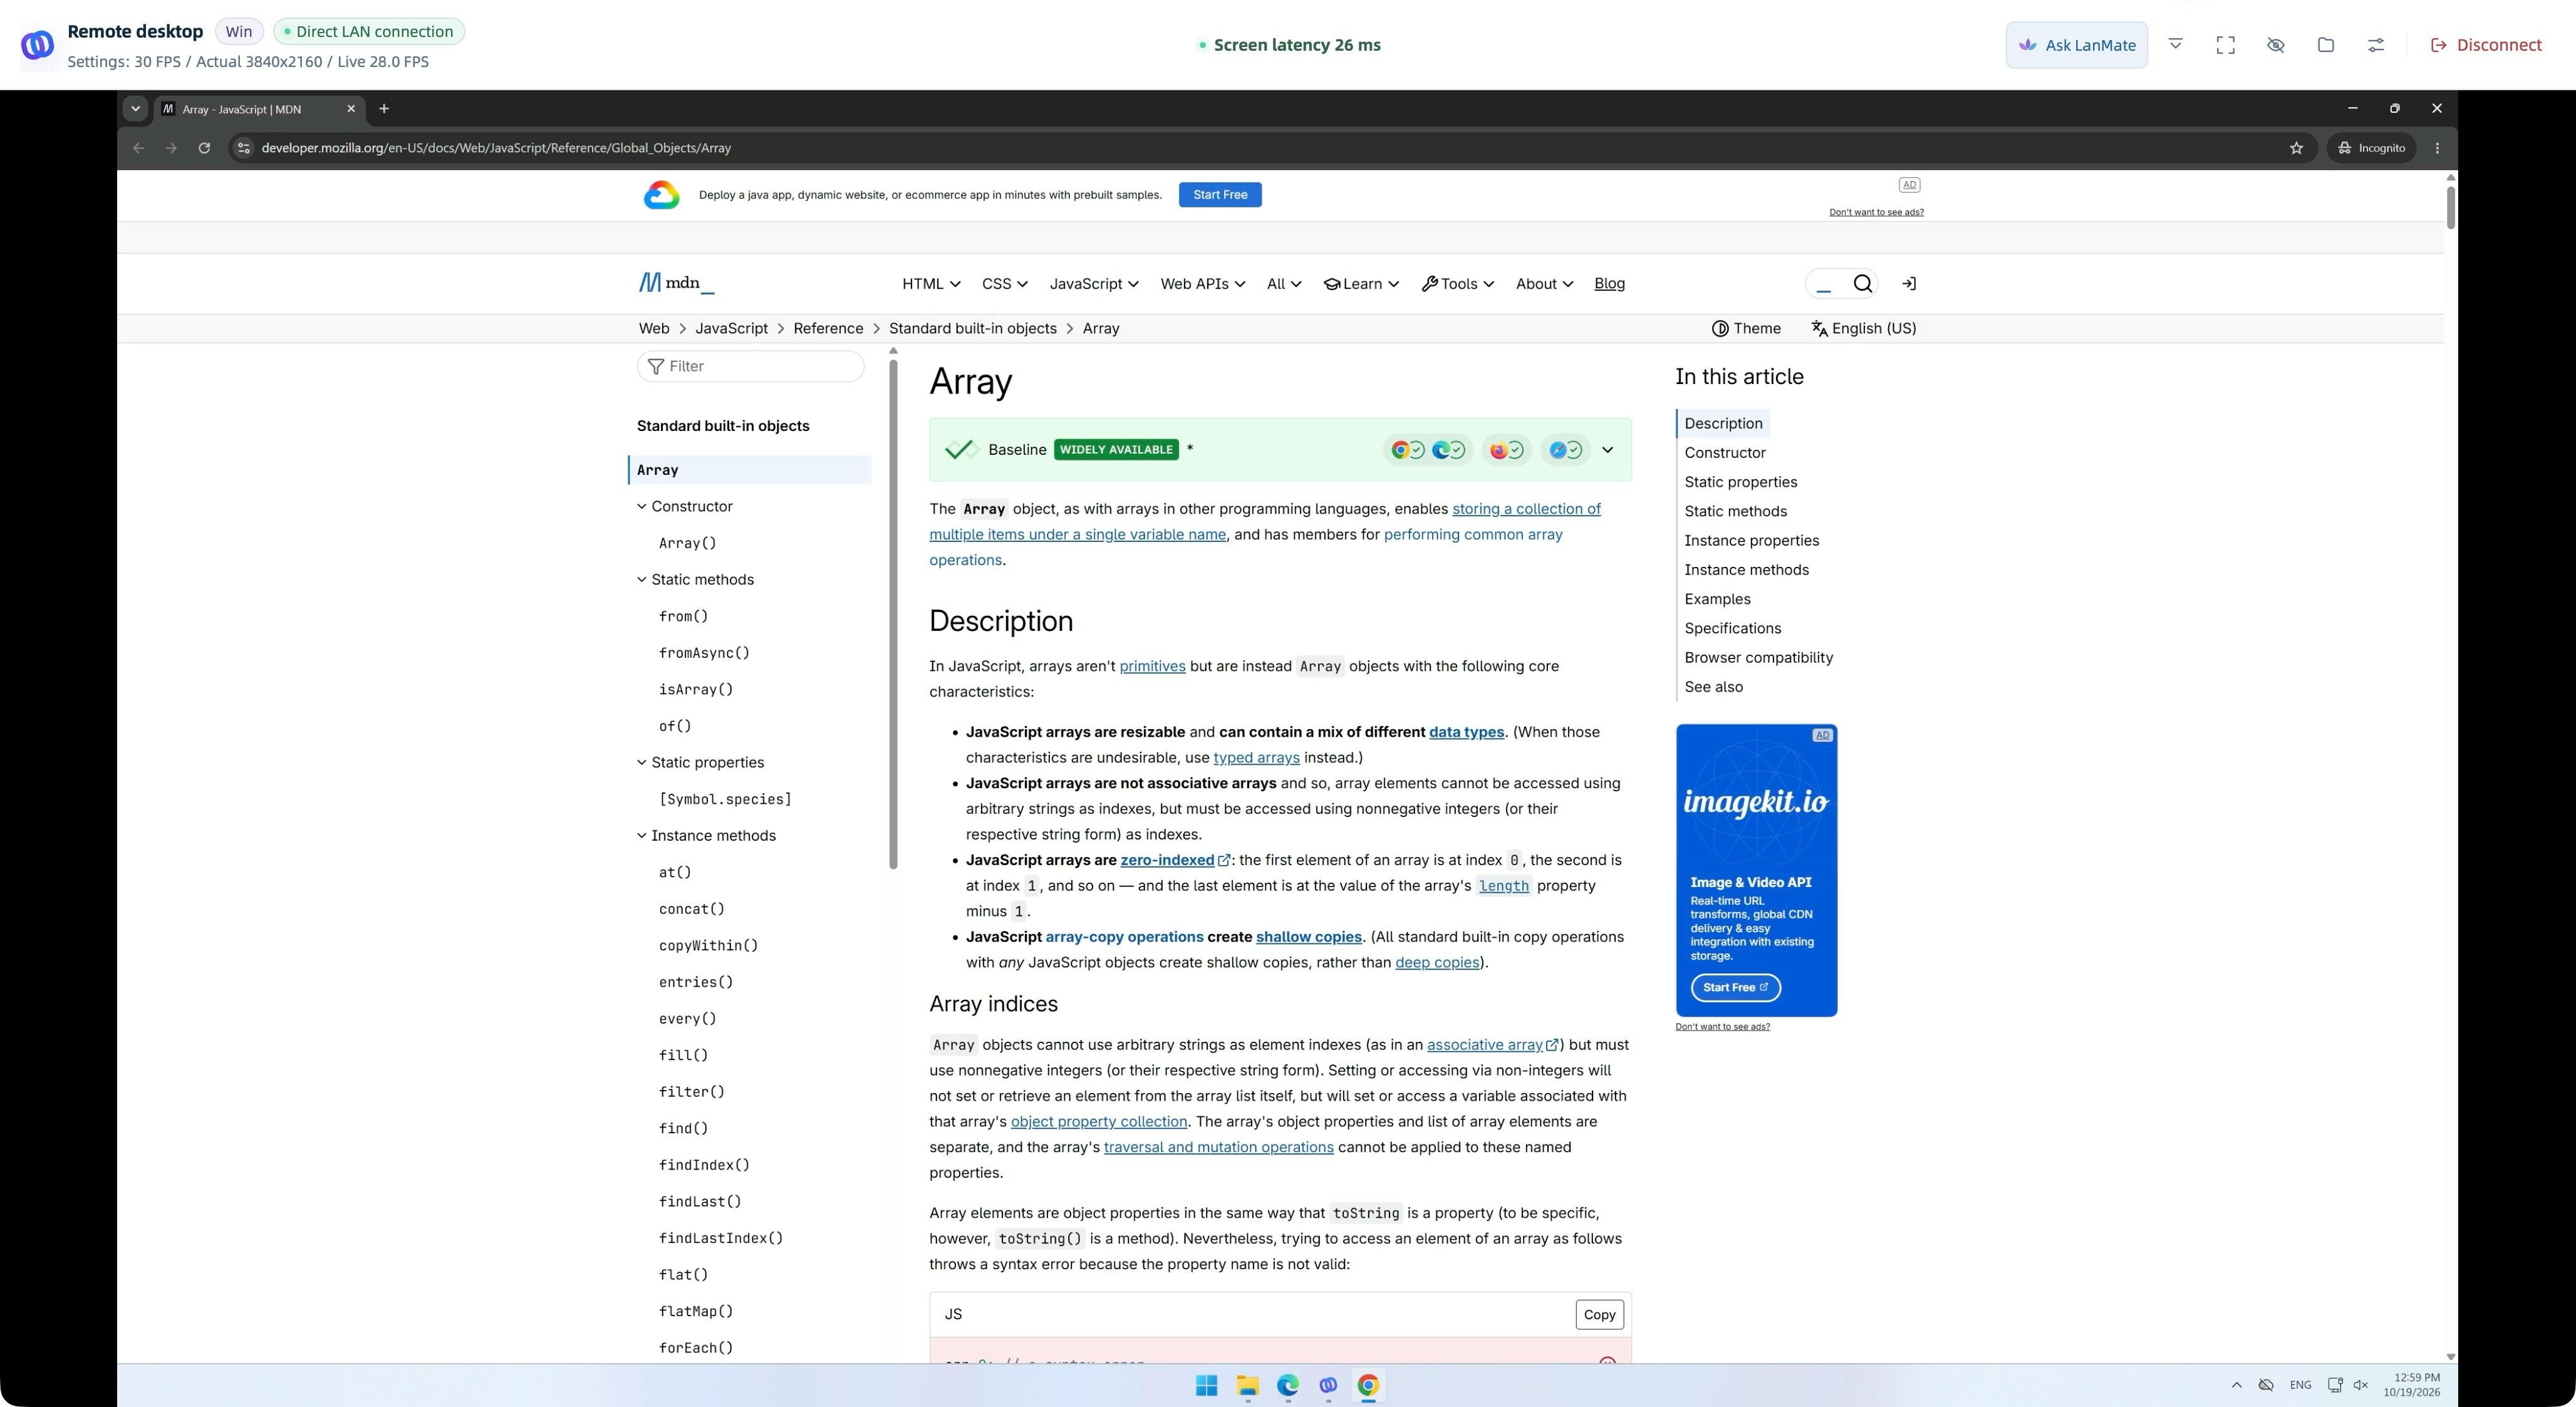Follow the typed arrays link
This screenshot has height=1407, width=2576.
click(1256, 758)
